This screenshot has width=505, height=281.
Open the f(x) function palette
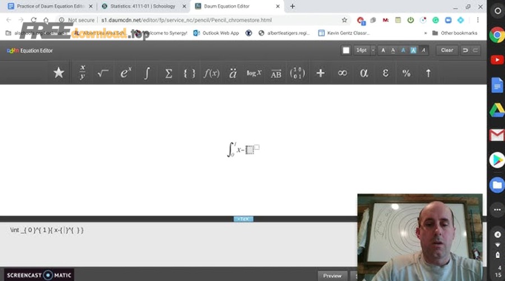(212, 73)
